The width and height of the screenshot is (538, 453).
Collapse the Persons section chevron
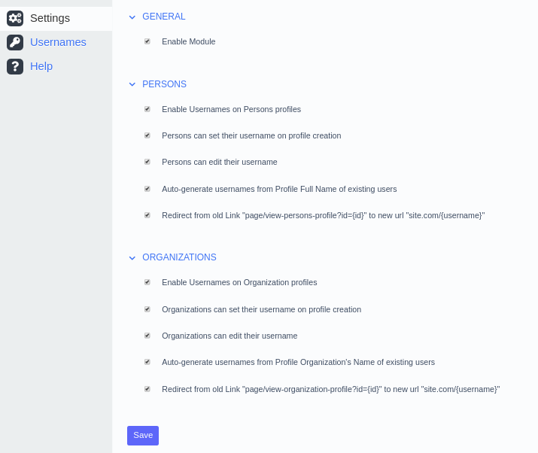click(x=132, y=84)
